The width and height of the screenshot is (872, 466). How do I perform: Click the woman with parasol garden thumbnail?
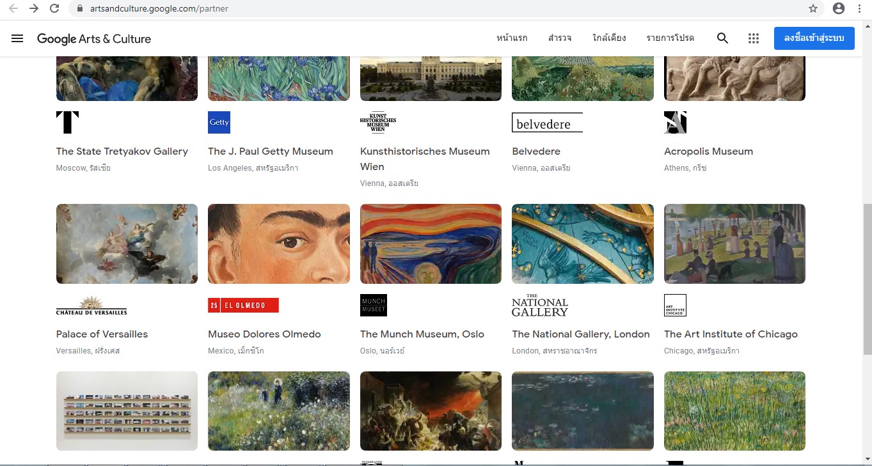pos(279,411)
